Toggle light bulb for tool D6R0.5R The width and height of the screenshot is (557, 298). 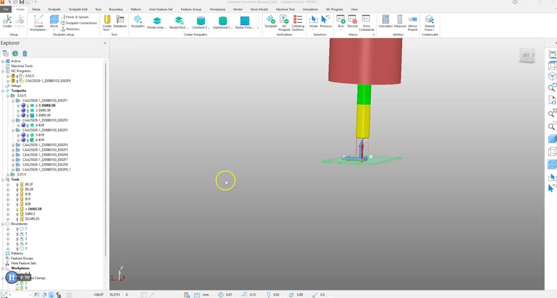click(17, 209)
